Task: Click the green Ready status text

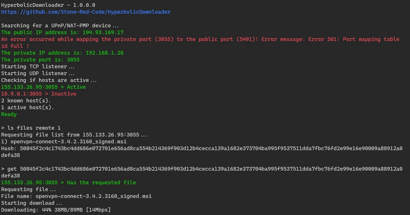Action: [9, 114]
